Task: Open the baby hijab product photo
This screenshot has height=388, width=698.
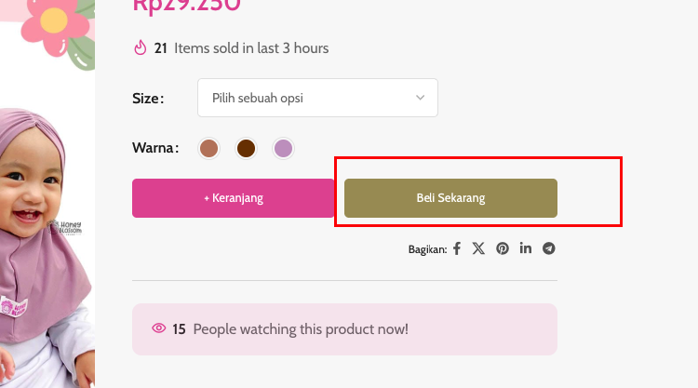Action: click(47, 247)
